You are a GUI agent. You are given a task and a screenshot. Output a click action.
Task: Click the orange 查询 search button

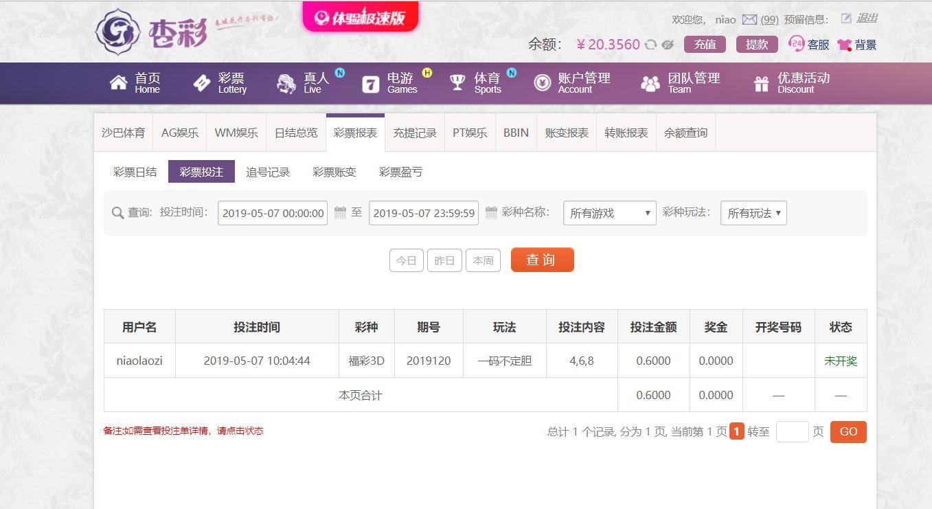(x=542, y=260)
